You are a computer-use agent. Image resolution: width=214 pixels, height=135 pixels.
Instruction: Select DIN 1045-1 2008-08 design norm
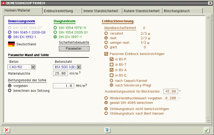(10, 32)
